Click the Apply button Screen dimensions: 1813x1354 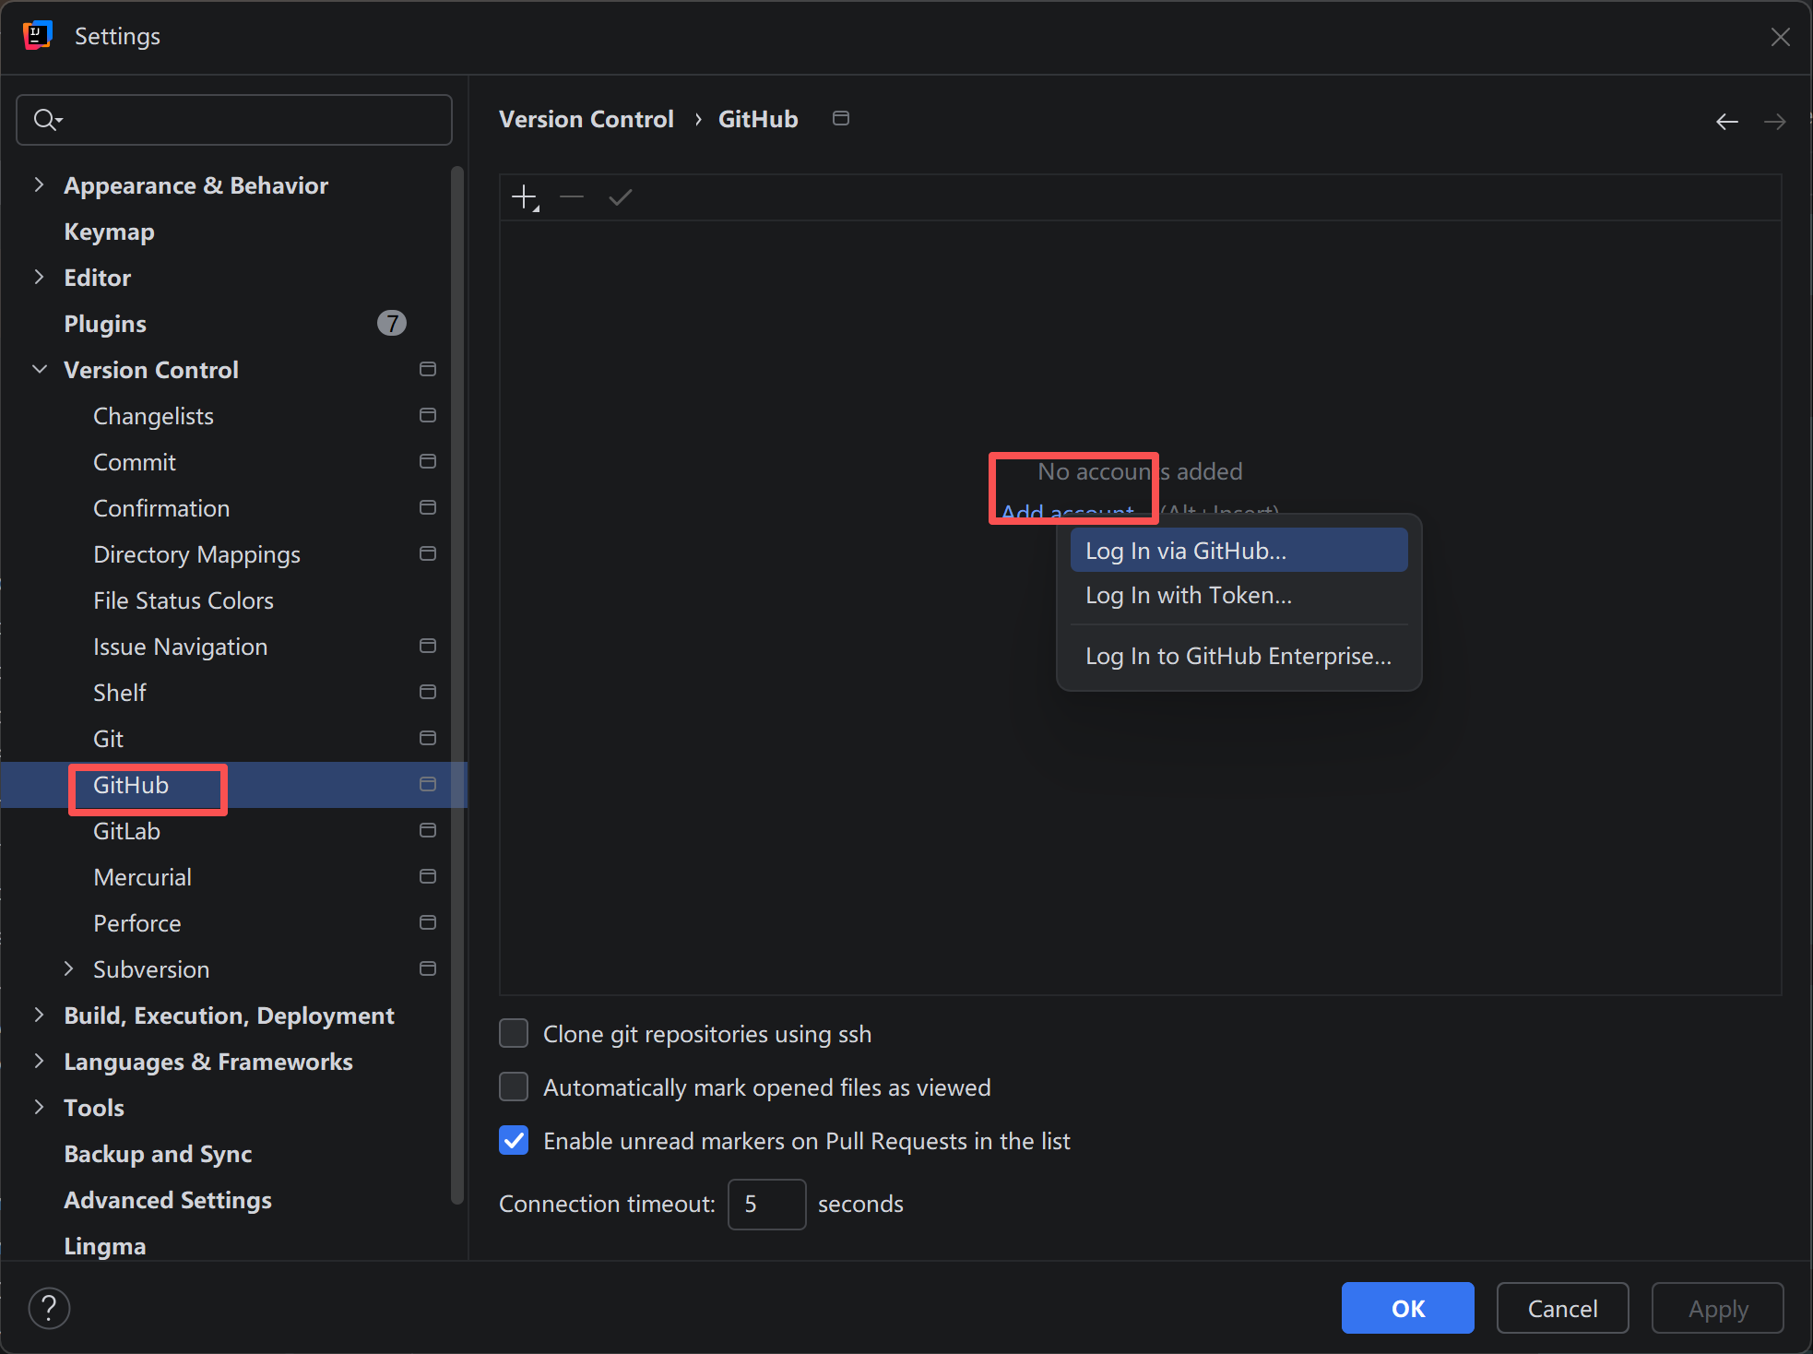(1717, 1308)
